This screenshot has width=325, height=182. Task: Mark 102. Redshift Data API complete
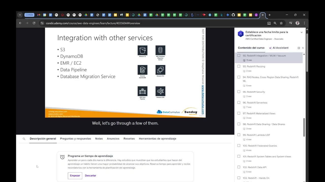(x=239, y=167)
